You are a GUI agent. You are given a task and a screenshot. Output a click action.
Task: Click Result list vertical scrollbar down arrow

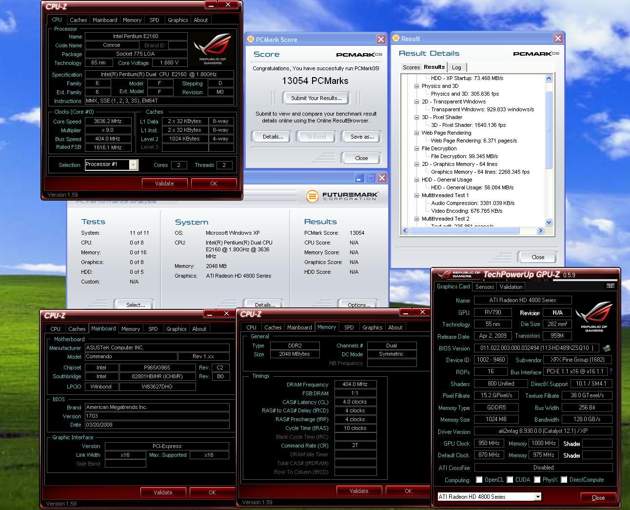point(549,223)
